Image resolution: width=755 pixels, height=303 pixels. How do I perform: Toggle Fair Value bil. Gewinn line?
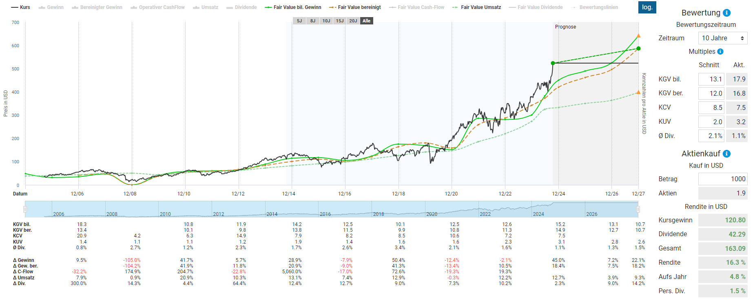(x=293, y=7)
